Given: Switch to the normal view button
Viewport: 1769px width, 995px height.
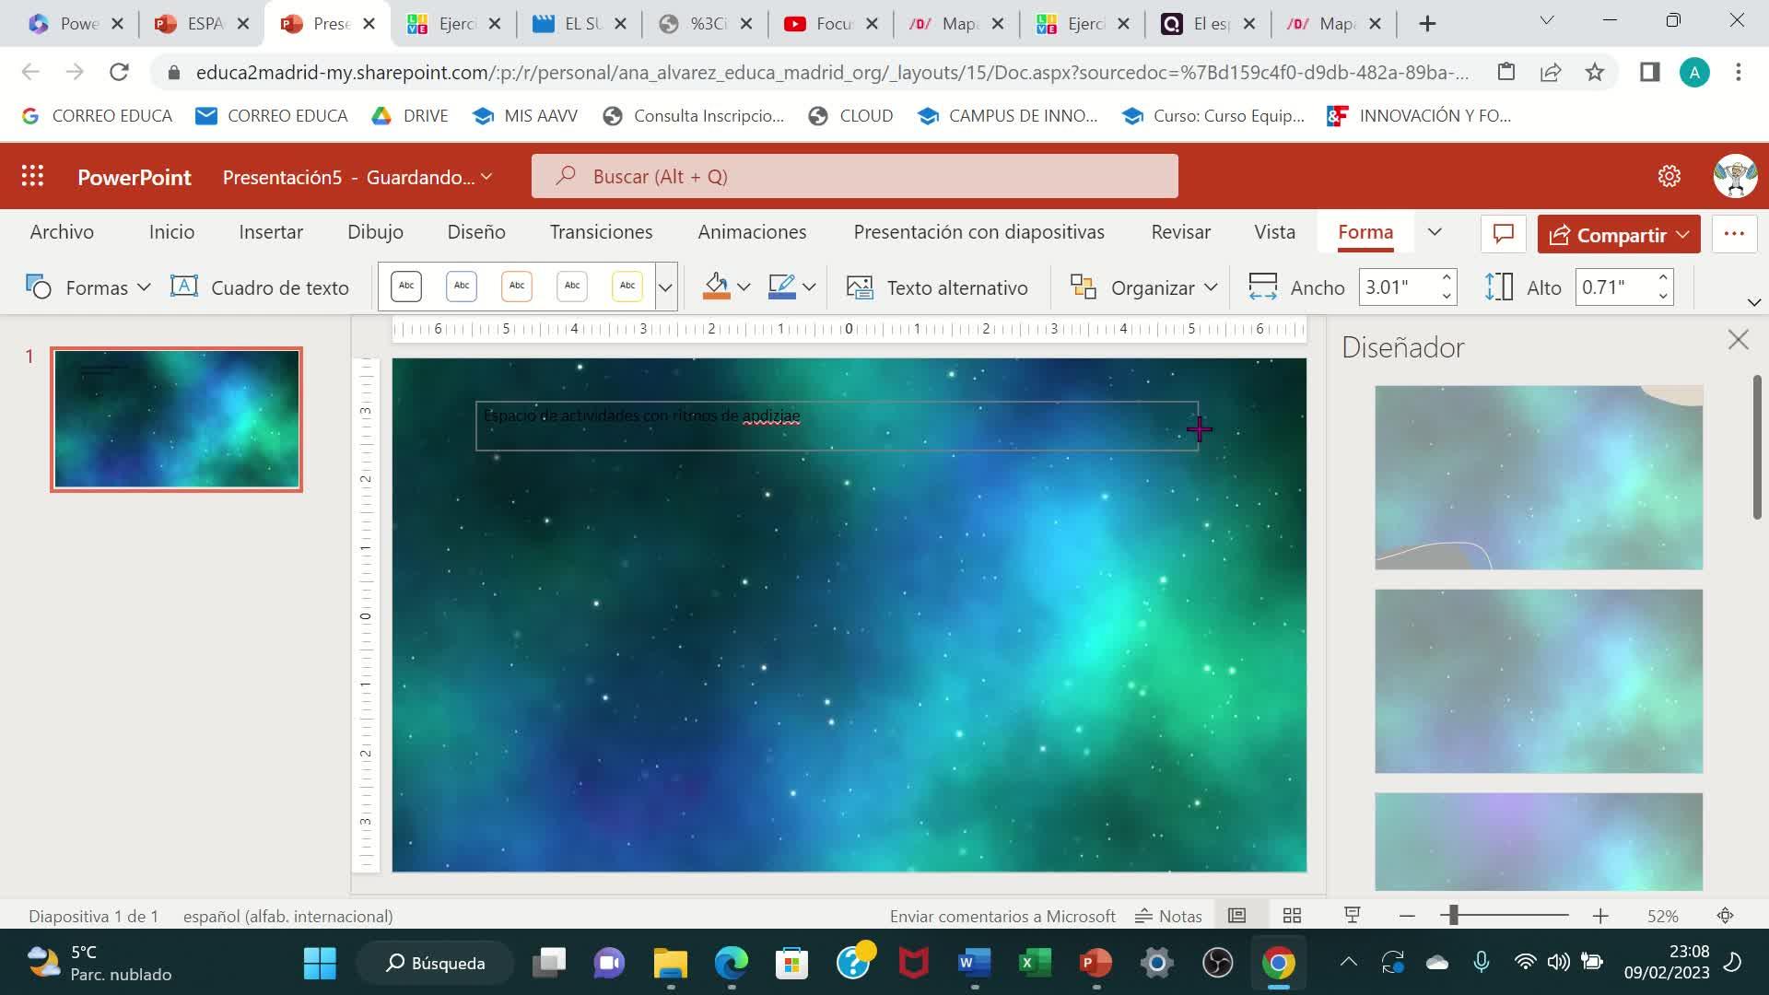Looking at the screenshot, I should (1236, 916).
